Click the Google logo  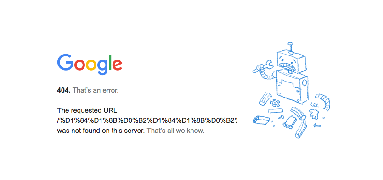(x=90, y=64)
